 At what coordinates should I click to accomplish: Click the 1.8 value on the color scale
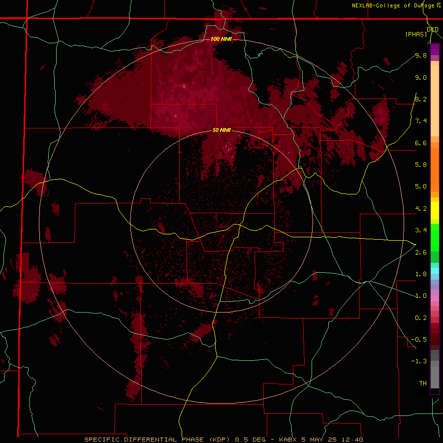(x=421, y=274)
